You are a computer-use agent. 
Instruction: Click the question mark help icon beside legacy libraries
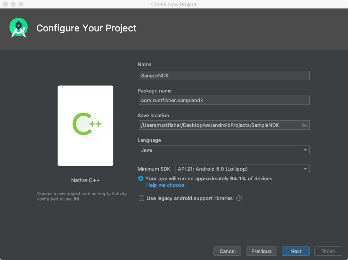point(239,198)
